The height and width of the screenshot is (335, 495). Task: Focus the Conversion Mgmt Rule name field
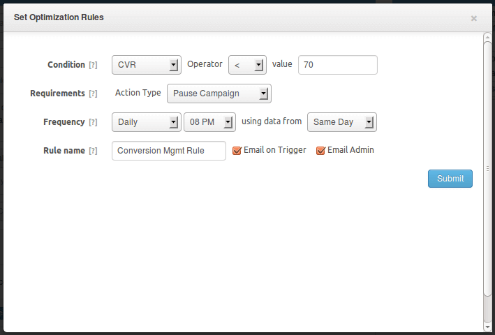point(168,151)
